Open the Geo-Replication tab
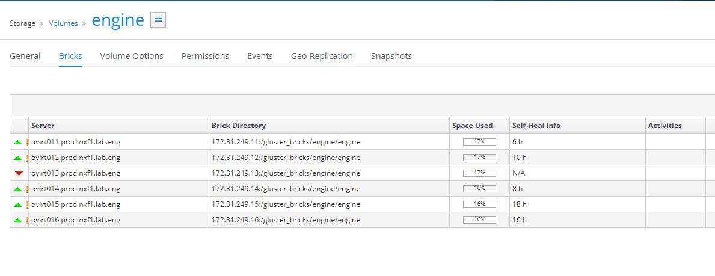 click(322, 56)
